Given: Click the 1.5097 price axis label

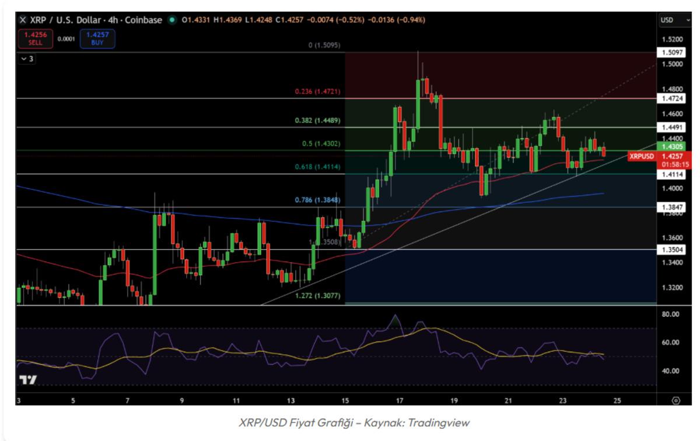Looking at the screenshot, I should [x=670, y=52].
